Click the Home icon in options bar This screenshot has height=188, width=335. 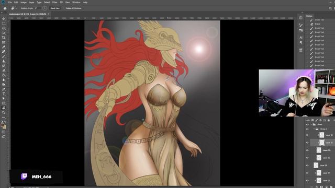point(5,8)
